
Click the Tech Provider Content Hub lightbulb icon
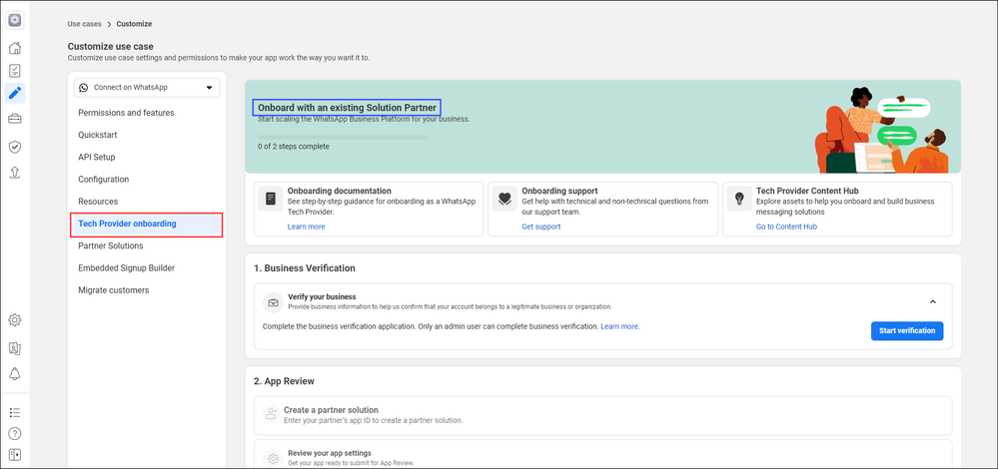pyautogui.click(x=739, y=199)
